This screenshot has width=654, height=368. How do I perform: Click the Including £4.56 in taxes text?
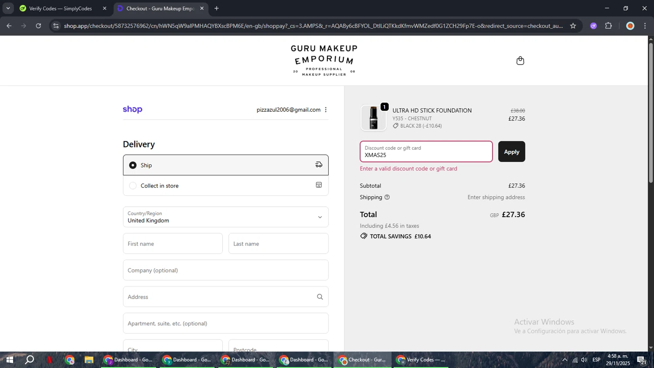pyautogui.click(x=389, y=226)
